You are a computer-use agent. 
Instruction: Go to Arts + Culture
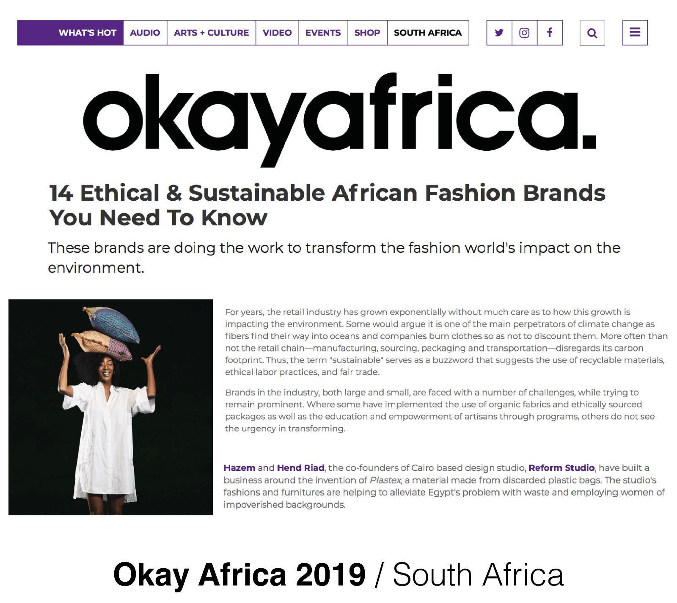211,33
